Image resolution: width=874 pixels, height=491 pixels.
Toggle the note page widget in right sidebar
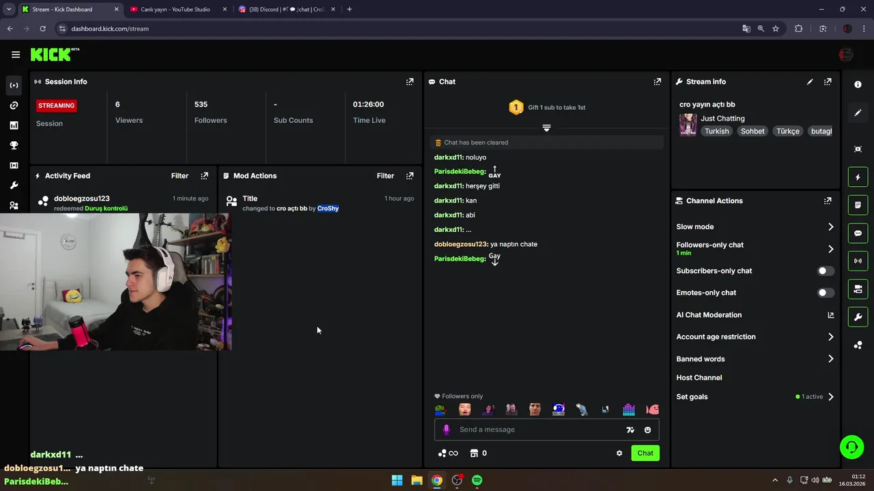point(858,205)
